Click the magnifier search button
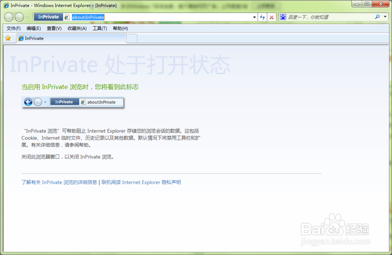This screenshot has width=392, height=255. point(377,17)
